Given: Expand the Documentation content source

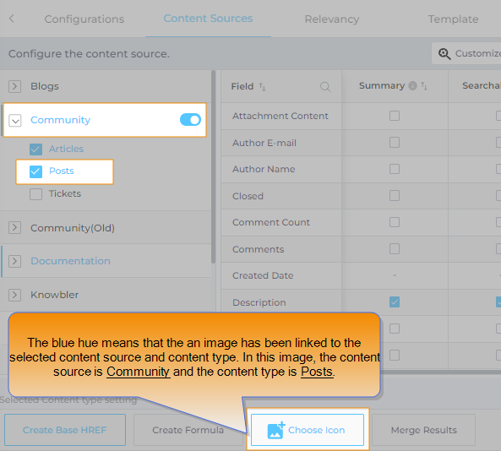Looking at the screenshot, I should (14, 261).
